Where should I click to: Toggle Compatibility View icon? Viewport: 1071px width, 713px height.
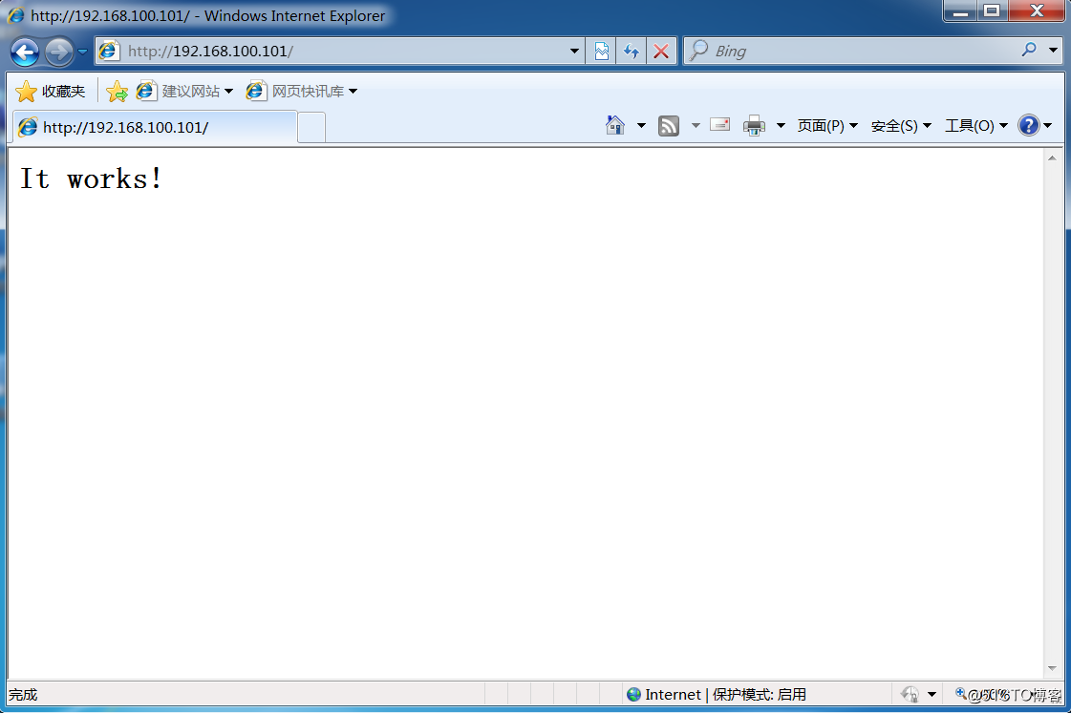pos(601,52)
